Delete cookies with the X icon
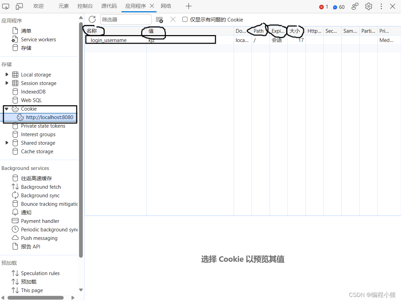The image size is (401, 301). coord(173,19)
